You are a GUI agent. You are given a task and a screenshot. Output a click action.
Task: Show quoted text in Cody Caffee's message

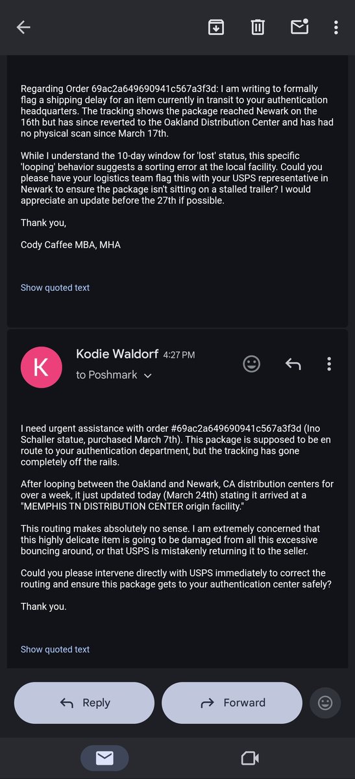55,288
